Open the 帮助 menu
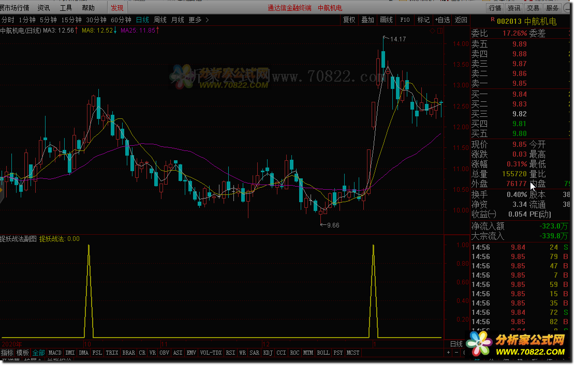This screenshot has width=575, height=365. (x=89, y=8)
